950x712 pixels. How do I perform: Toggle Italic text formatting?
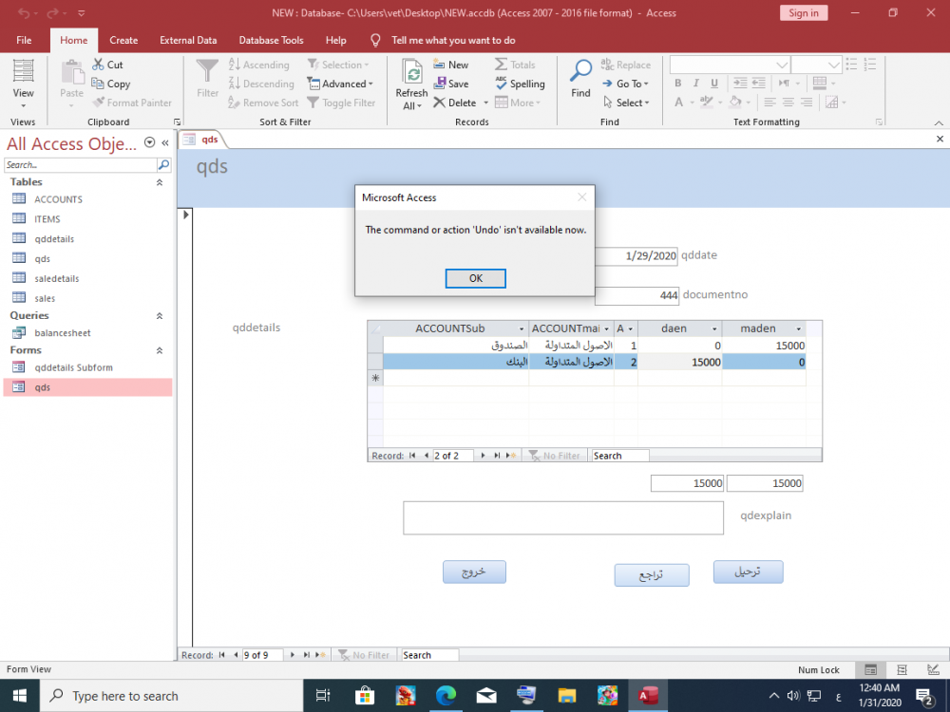point(696,83)
